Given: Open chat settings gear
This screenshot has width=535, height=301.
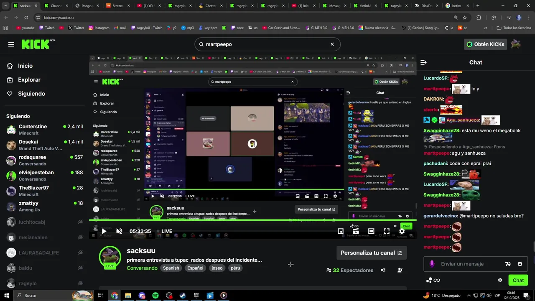Looking at the screenshot, I should 500,280.
